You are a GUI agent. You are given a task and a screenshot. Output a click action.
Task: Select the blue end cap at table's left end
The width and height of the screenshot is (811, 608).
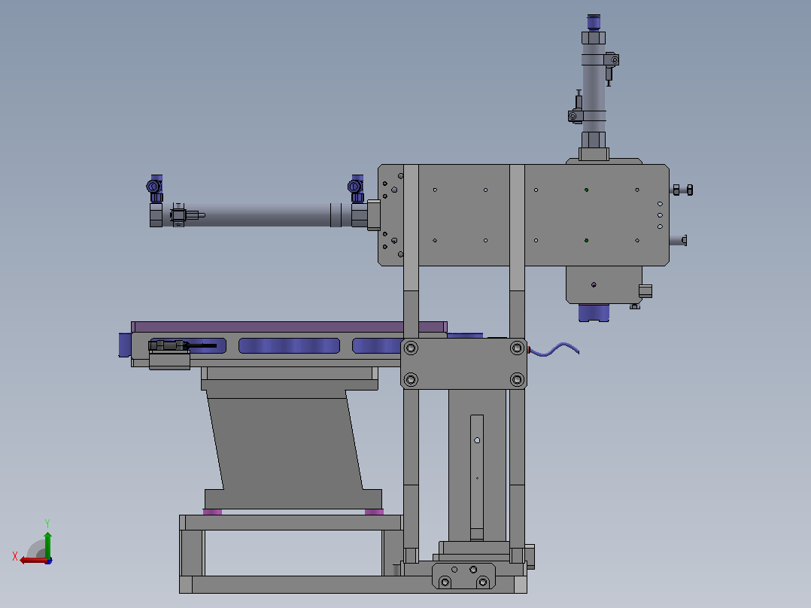click(x=125, y=345)
